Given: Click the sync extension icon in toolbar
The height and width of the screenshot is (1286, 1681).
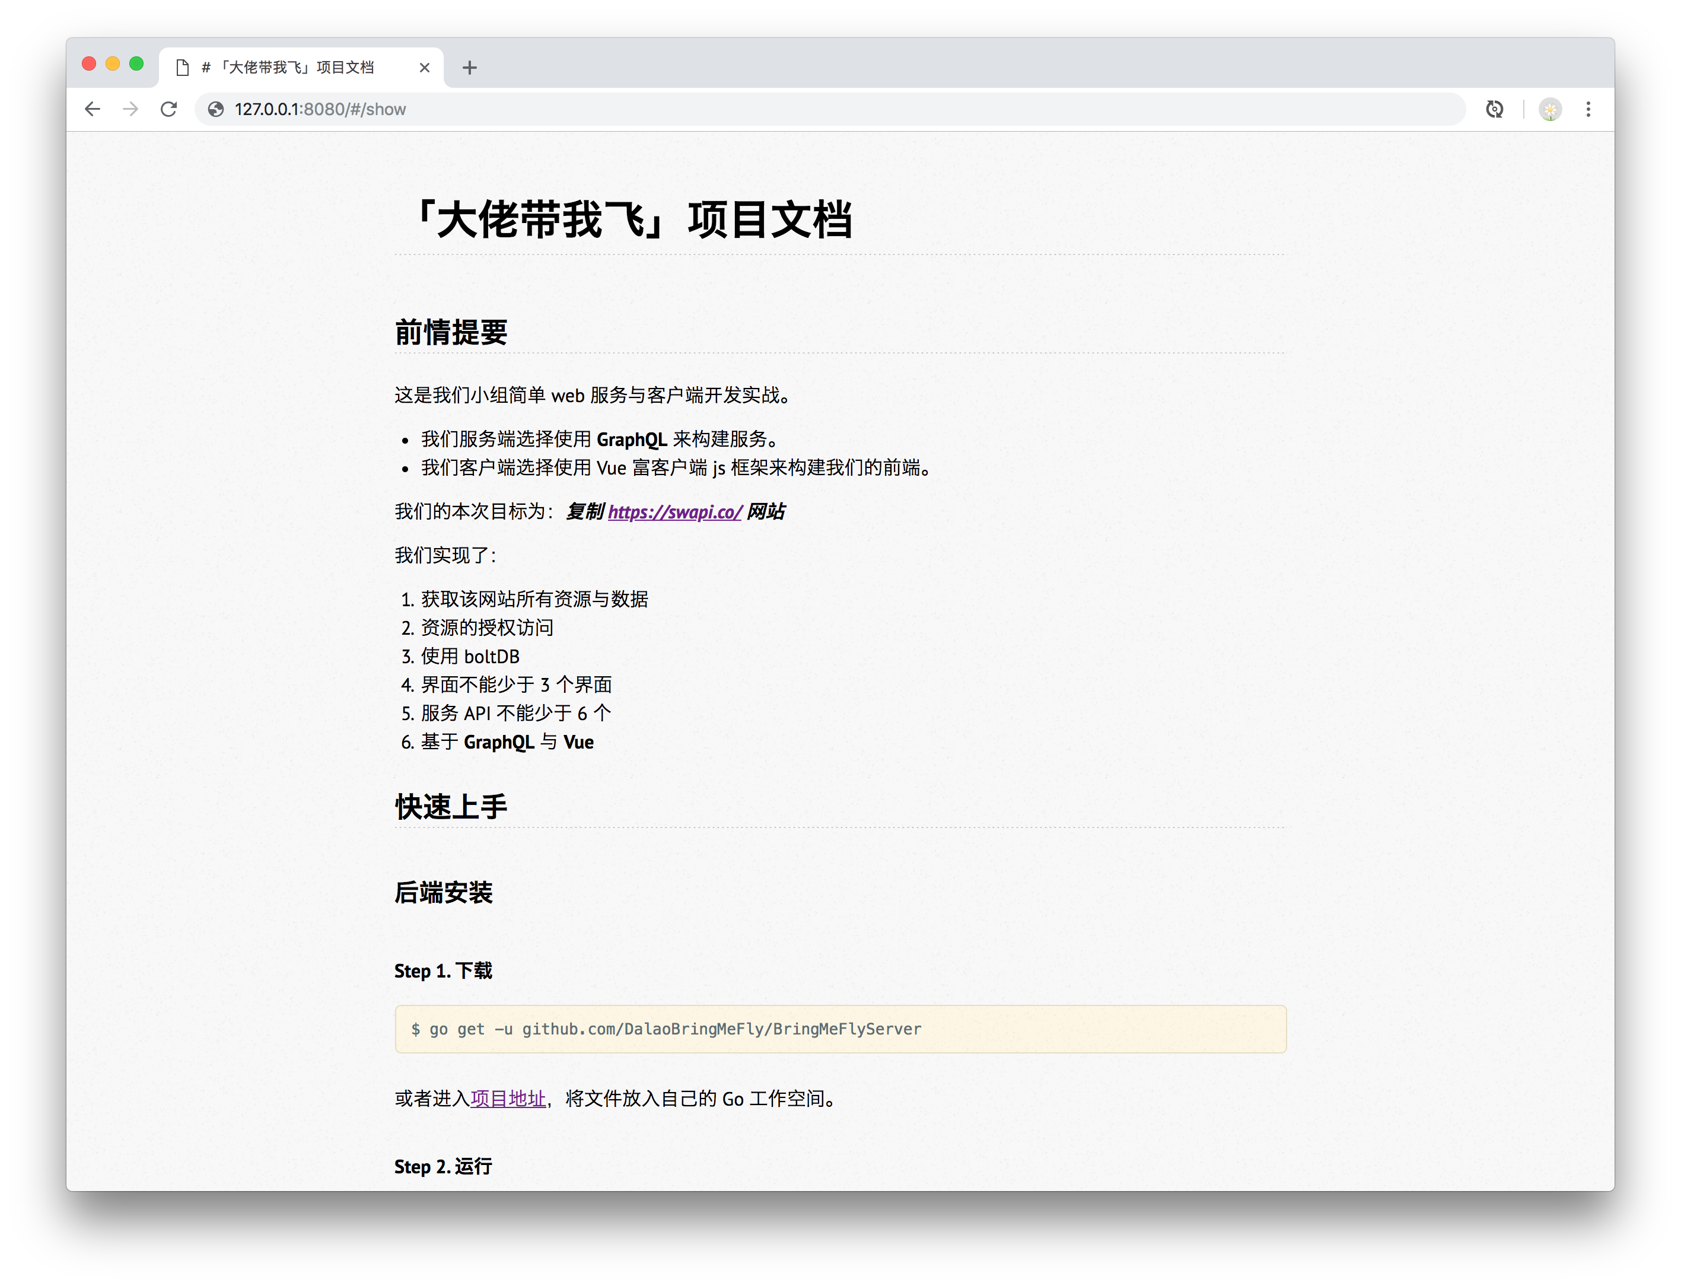Looking at the screenshot, I should (x=1494, y=110).
